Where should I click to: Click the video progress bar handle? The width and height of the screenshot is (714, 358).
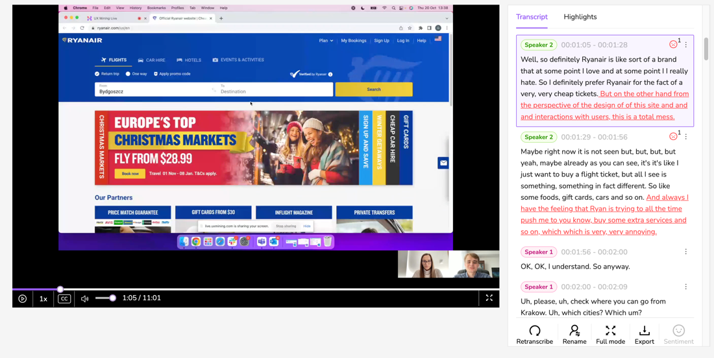pos(60,289)
